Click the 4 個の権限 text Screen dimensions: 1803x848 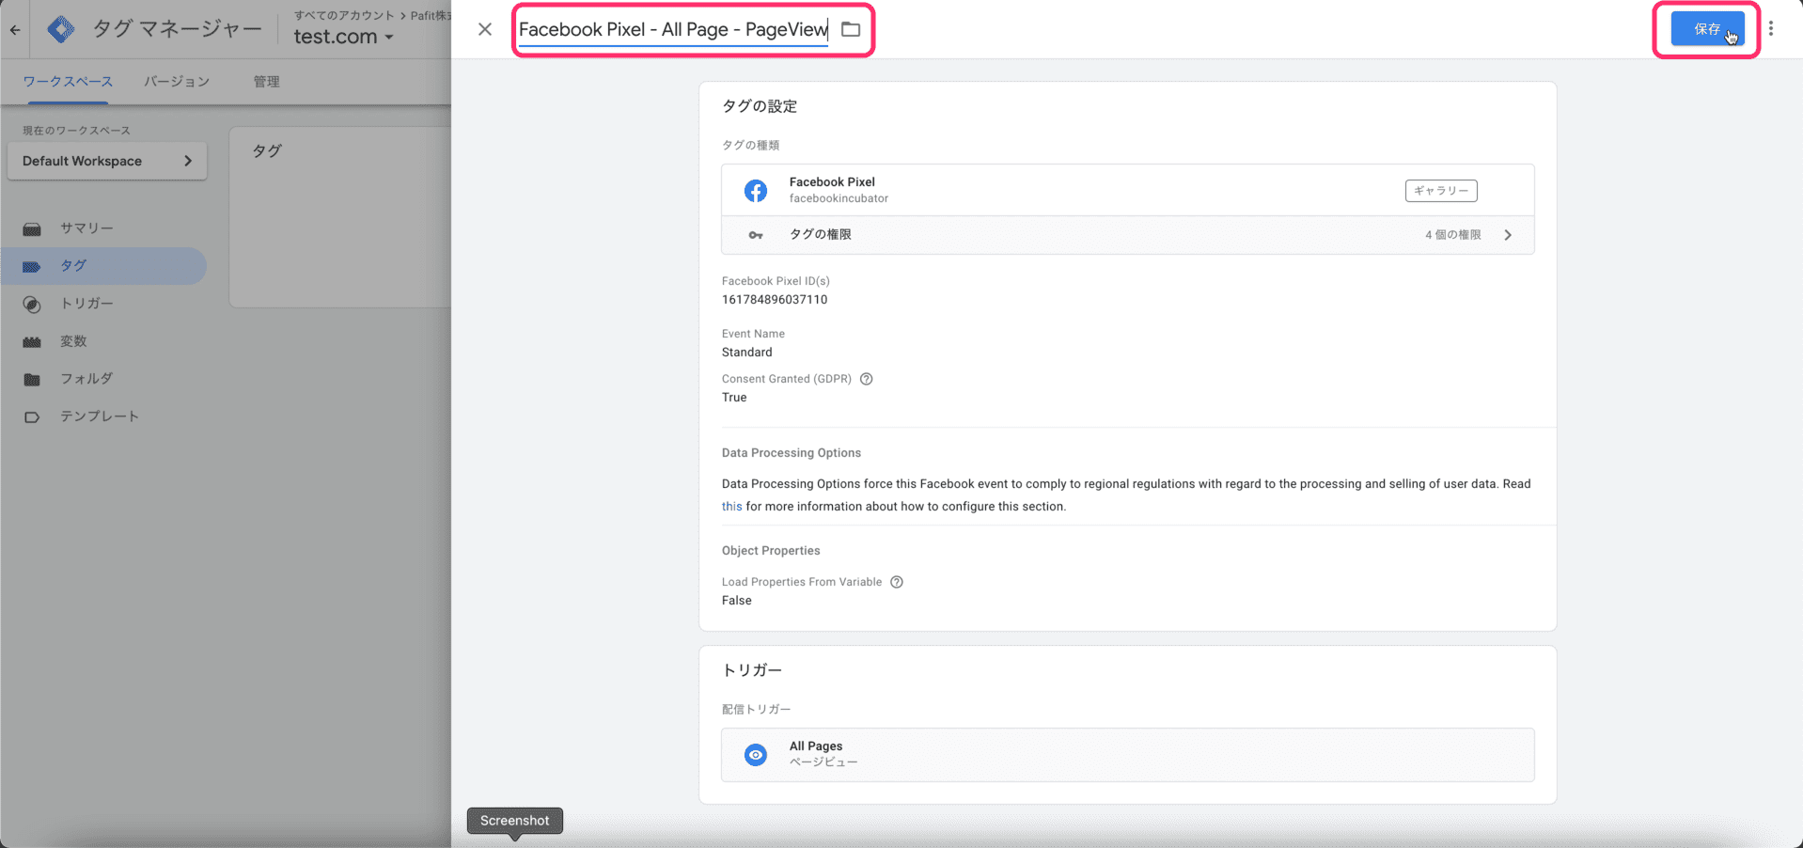(x=1452, y=235)
